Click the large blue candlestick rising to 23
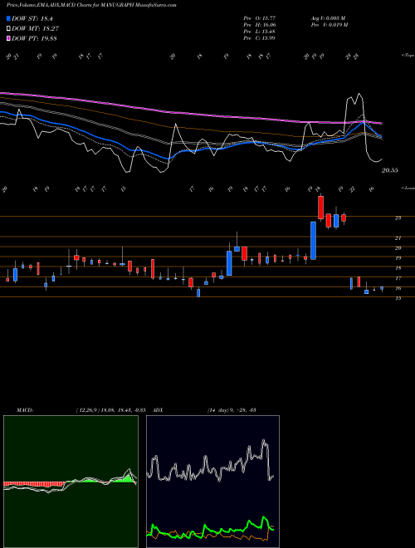Image resolution: width=415 pixels, height=548 pixels. click(x=314, y=241)
